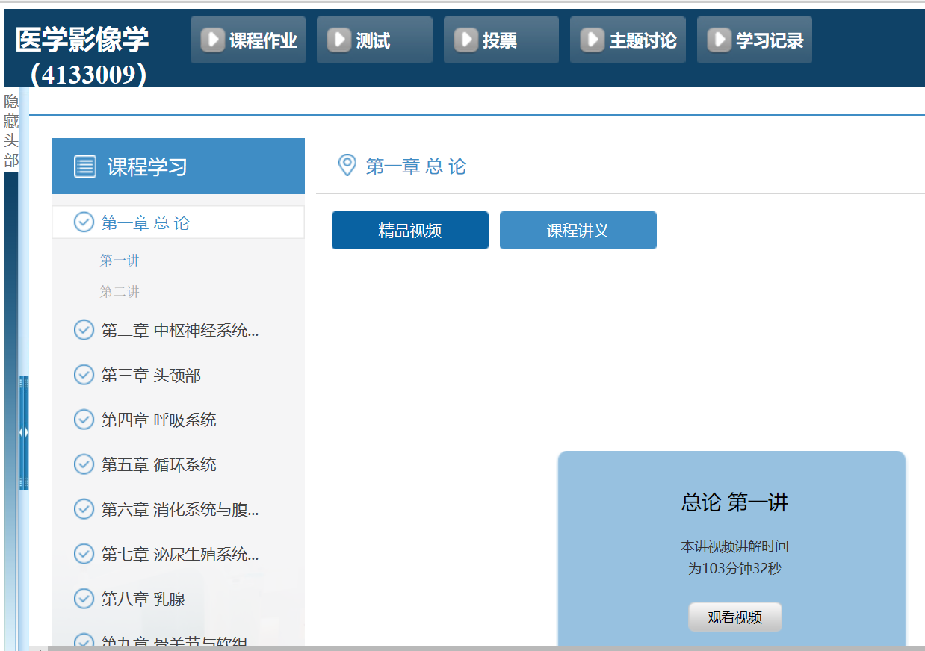The width and height of the screenshot is (925, 651).
Task: Click play icon beside 测试
Action: click(x=339, y=40)
